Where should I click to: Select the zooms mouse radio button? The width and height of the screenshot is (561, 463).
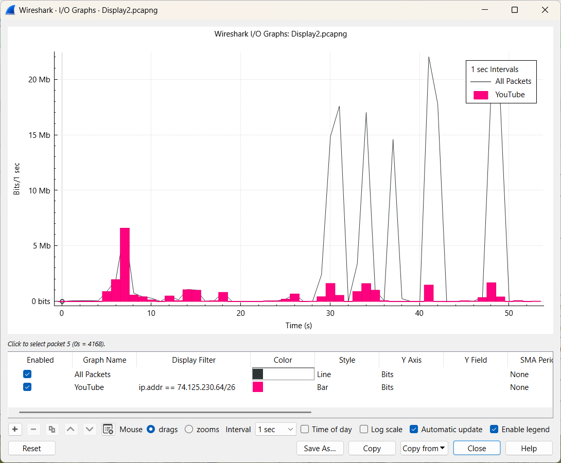tap(189, 430)
